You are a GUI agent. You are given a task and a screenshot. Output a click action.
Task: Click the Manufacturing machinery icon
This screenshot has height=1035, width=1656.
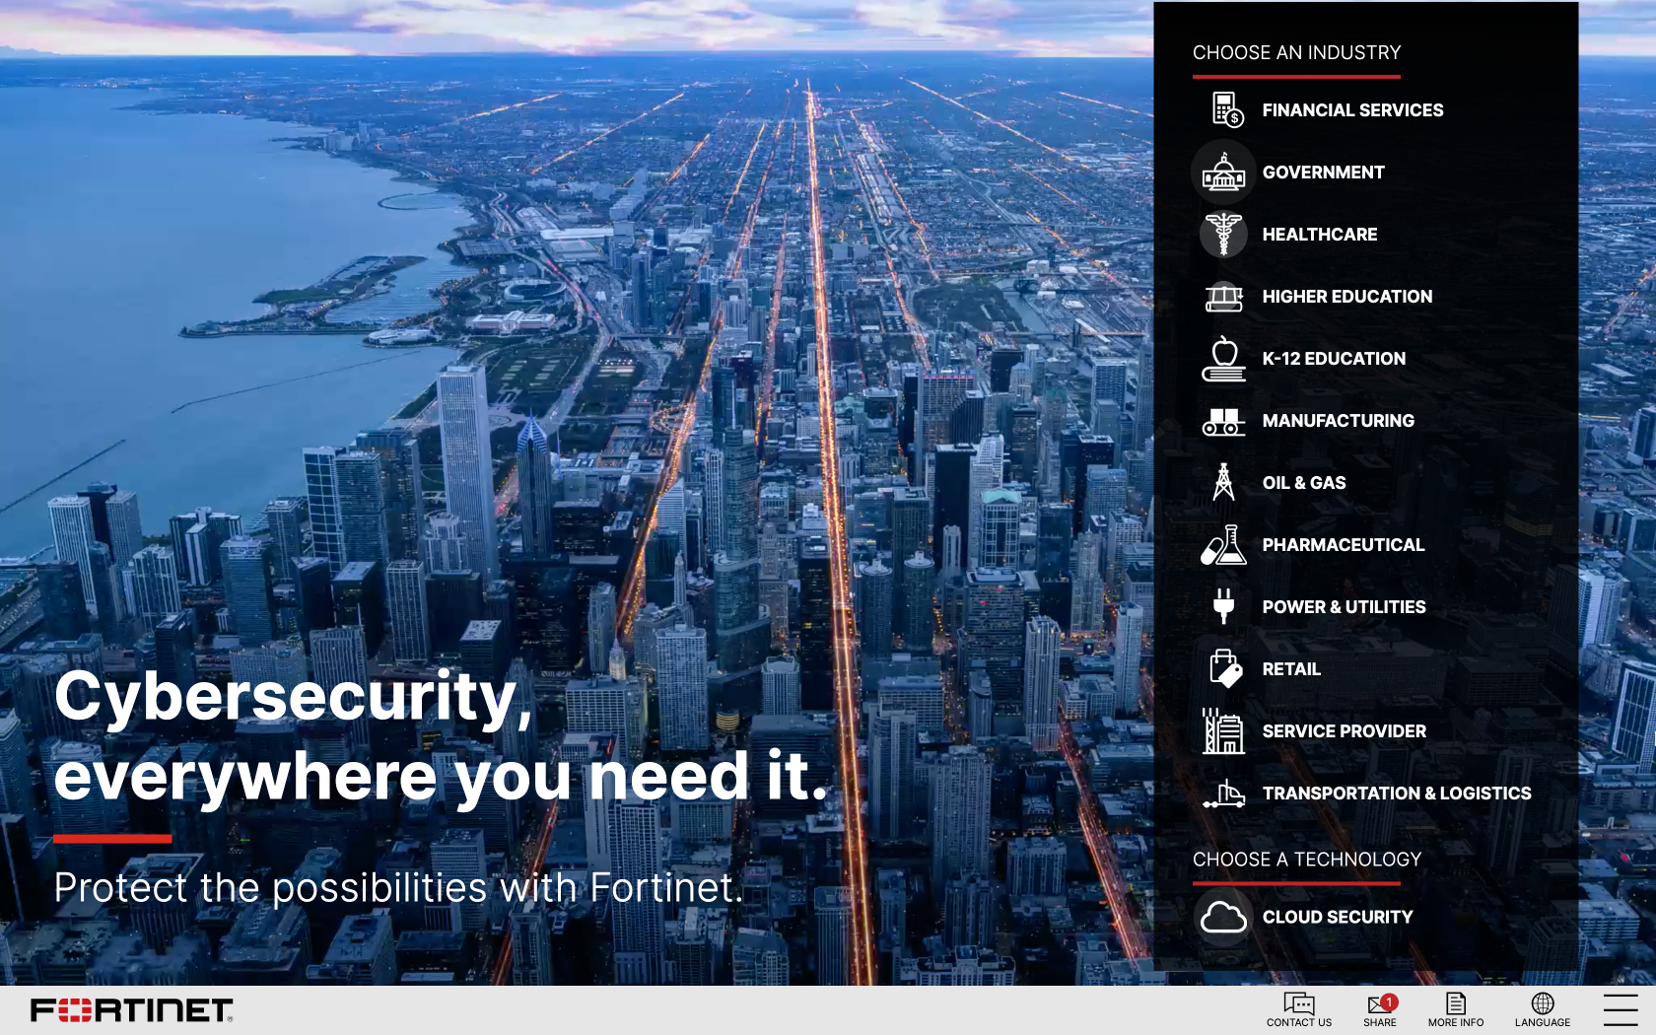[x=1223, y=421]
